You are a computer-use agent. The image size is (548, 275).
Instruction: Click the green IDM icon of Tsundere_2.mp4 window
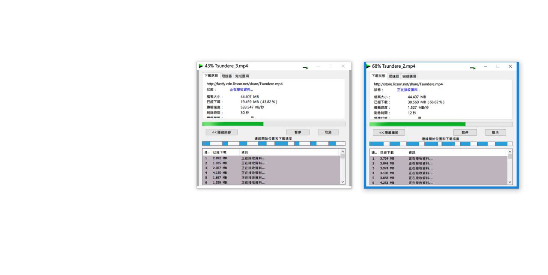[x=368, y=66]
